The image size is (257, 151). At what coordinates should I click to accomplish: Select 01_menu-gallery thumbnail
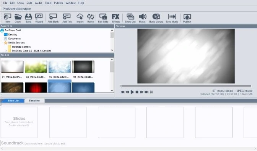pyautogui.click(x=13, y=67)
